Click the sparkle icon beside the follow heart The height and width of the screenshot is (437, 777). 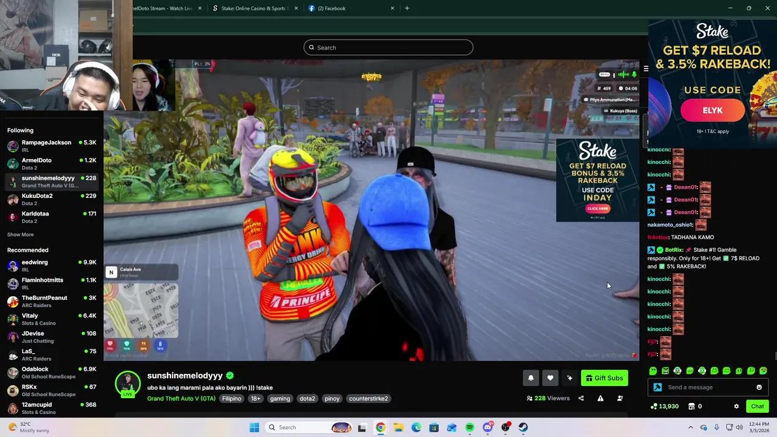(569, 378)
